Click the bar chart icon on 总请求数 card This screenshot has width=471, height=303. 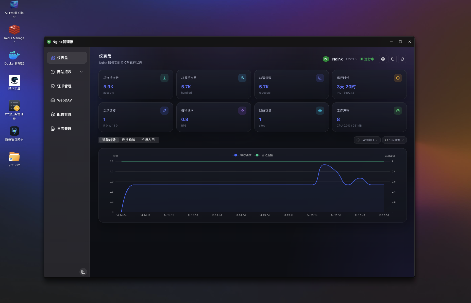click(320, 78)
